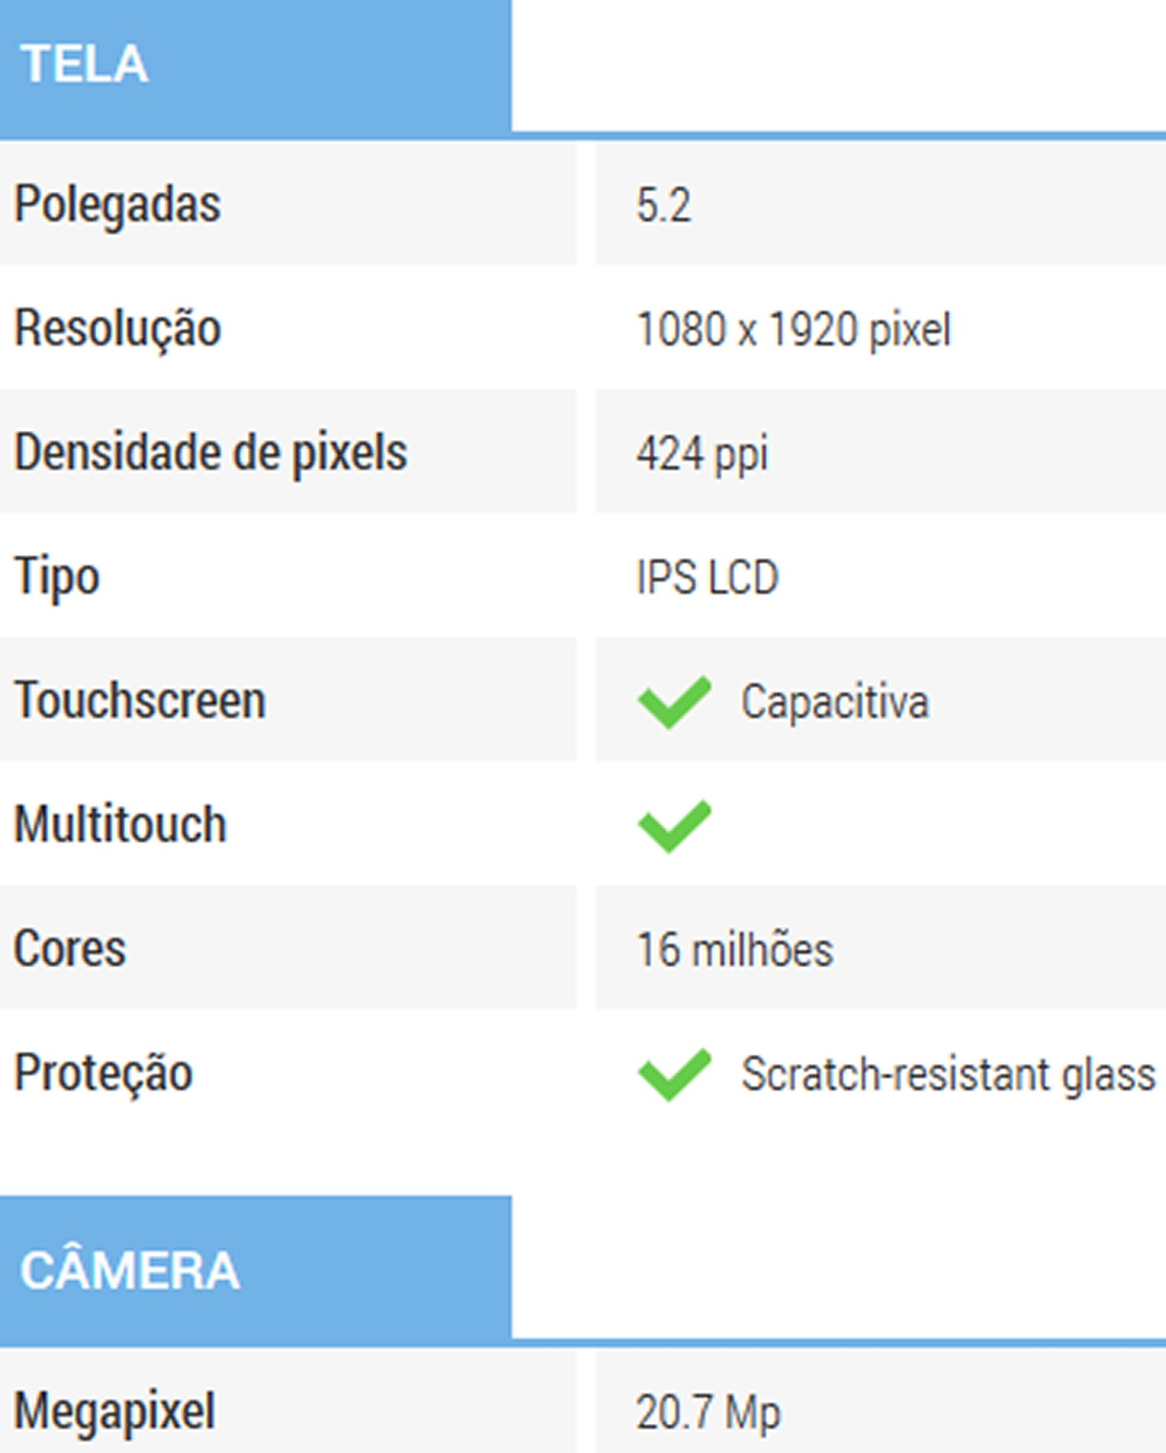Click the green checkmark beside Scratch-resistant glass

pyautogui.click(x=674, y=1074)
